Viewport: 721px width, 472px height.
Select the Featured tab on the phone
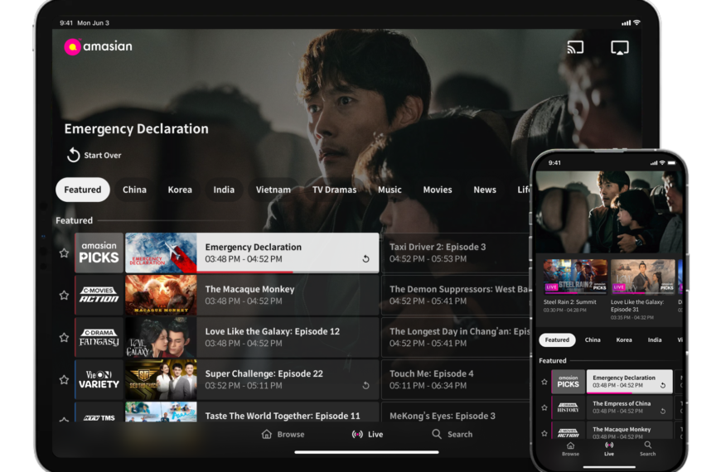coord(557,340)
